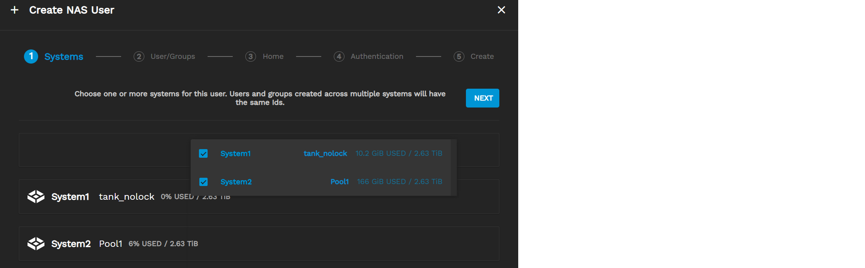Viewport: 865px width, 268px height.
Task: Click the Pool1 name in System2 card
Action: click(110, 244)
